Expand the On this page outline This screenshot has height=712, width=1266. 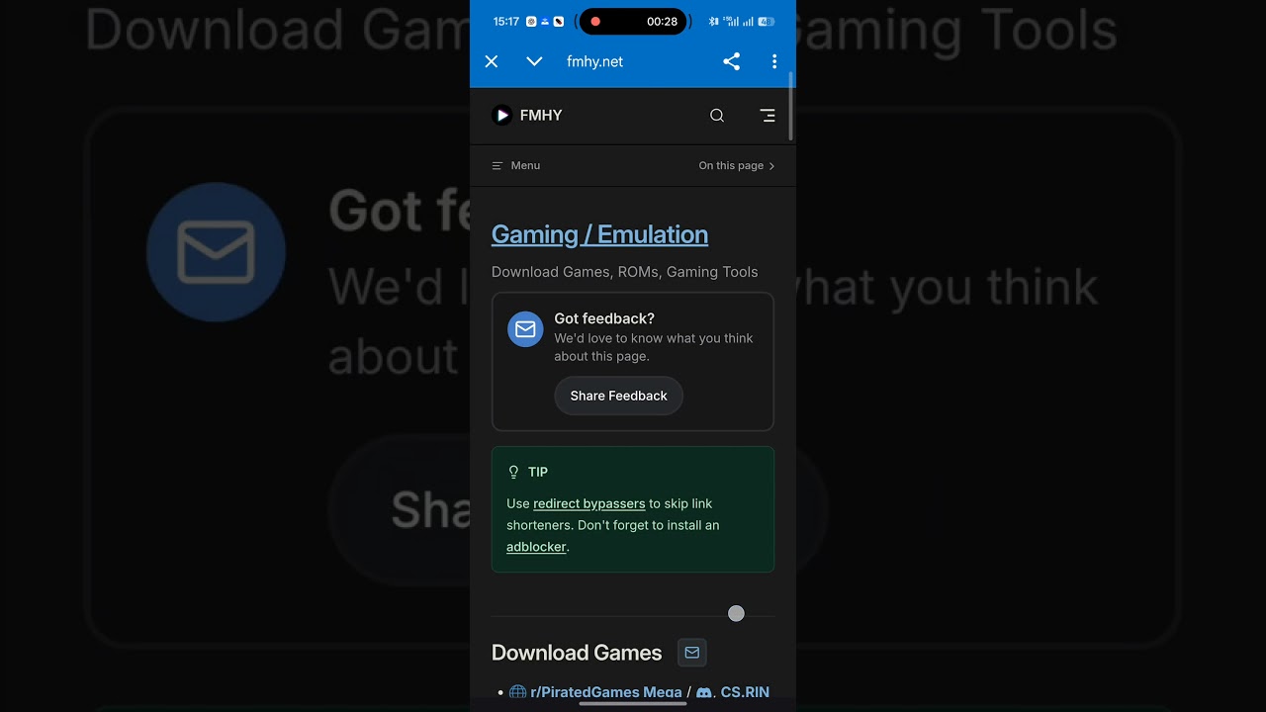pos(737,165)
